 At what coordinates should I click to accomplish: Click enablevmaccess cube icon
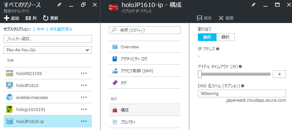click(x=9, y=97)
